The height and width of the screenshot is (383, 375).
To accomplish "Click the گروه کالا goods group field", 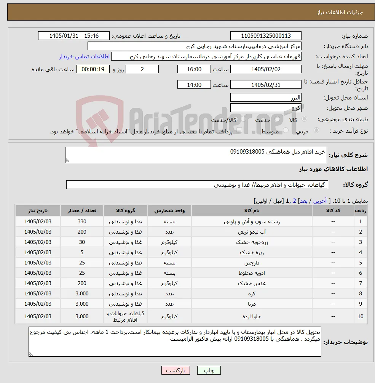I will click(x=197, y=185).
